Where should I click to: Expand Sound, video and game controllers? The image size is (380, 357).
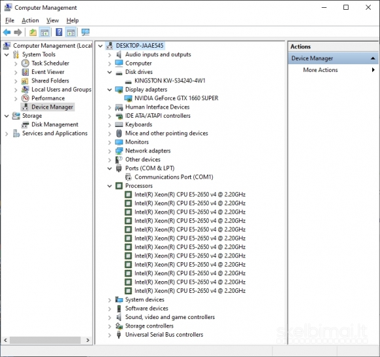coord(110,318)
